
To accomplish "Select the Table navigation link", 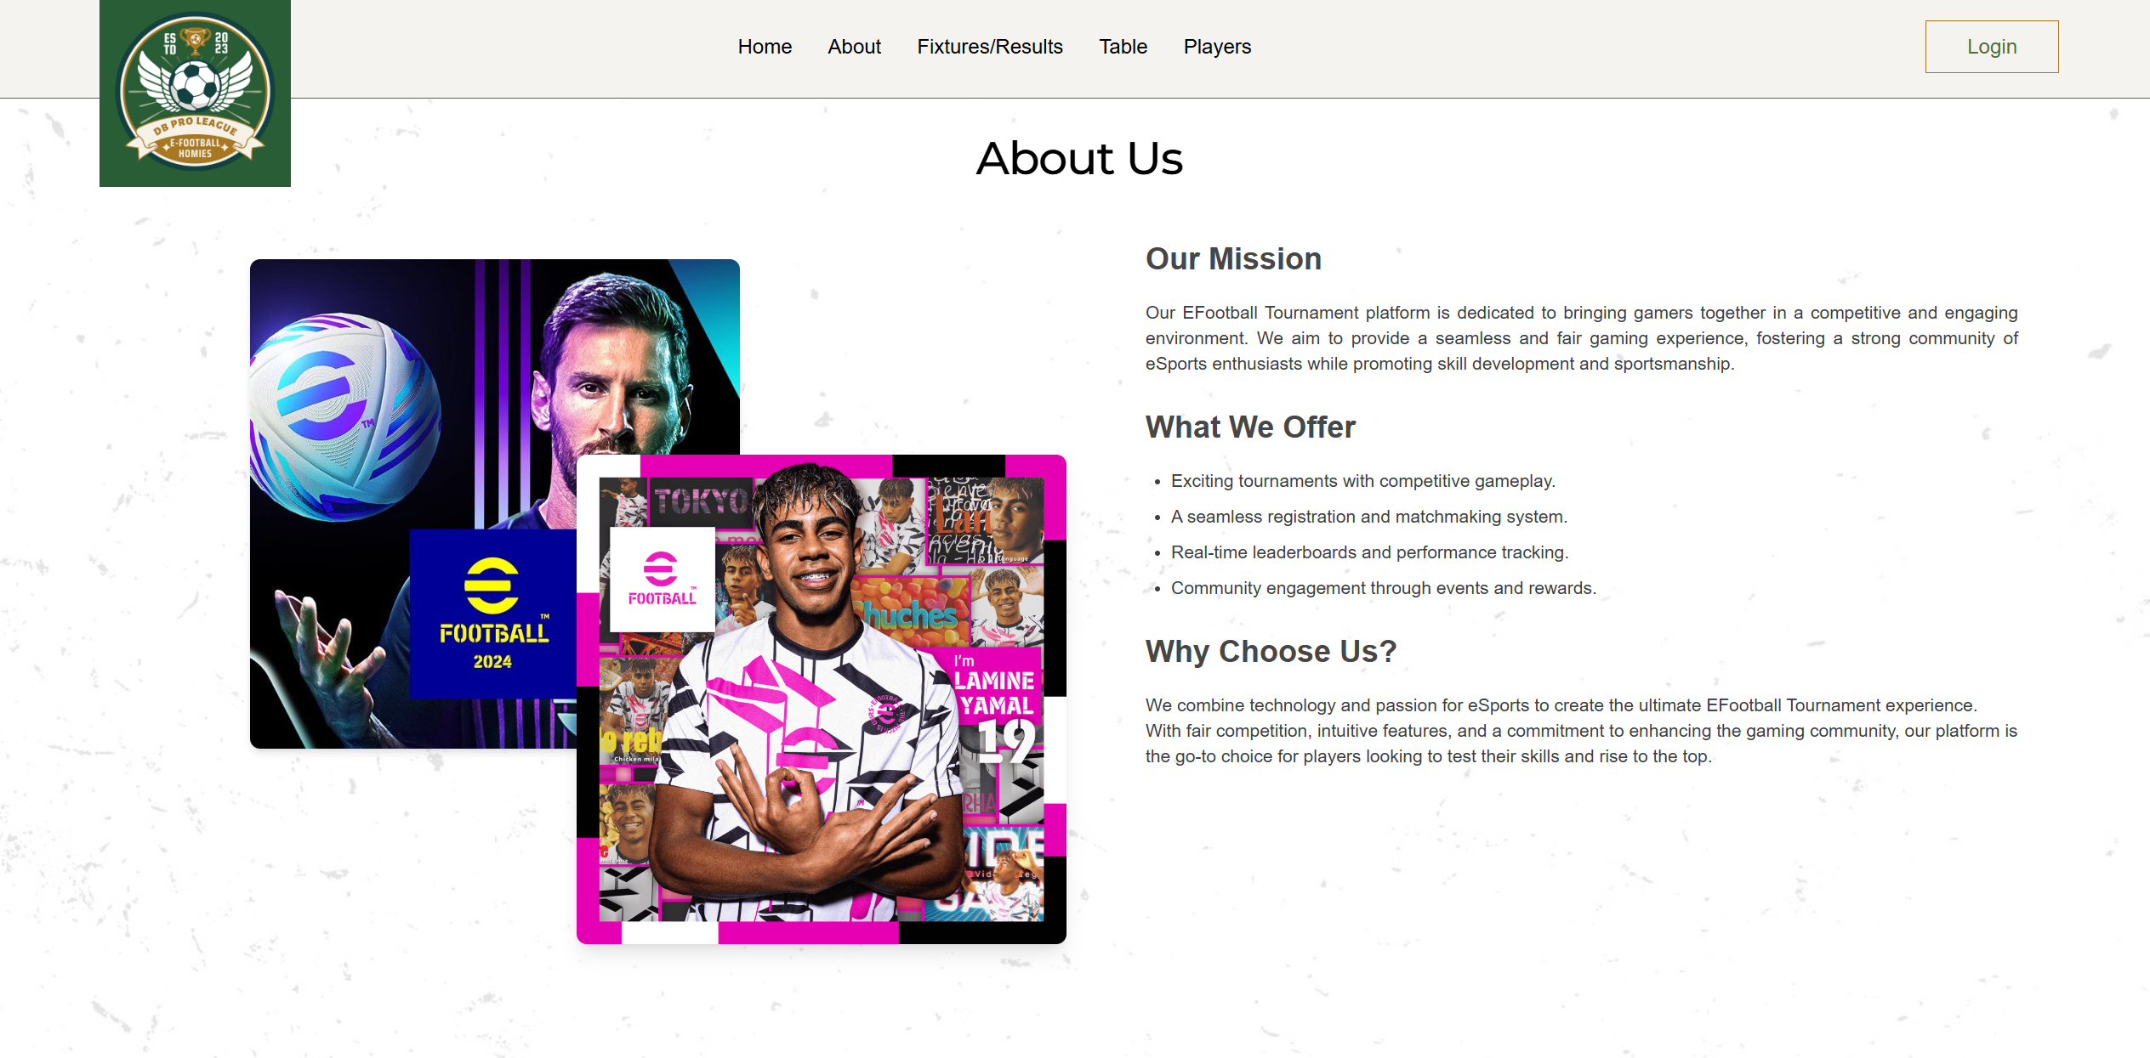I will point(1123,47).
